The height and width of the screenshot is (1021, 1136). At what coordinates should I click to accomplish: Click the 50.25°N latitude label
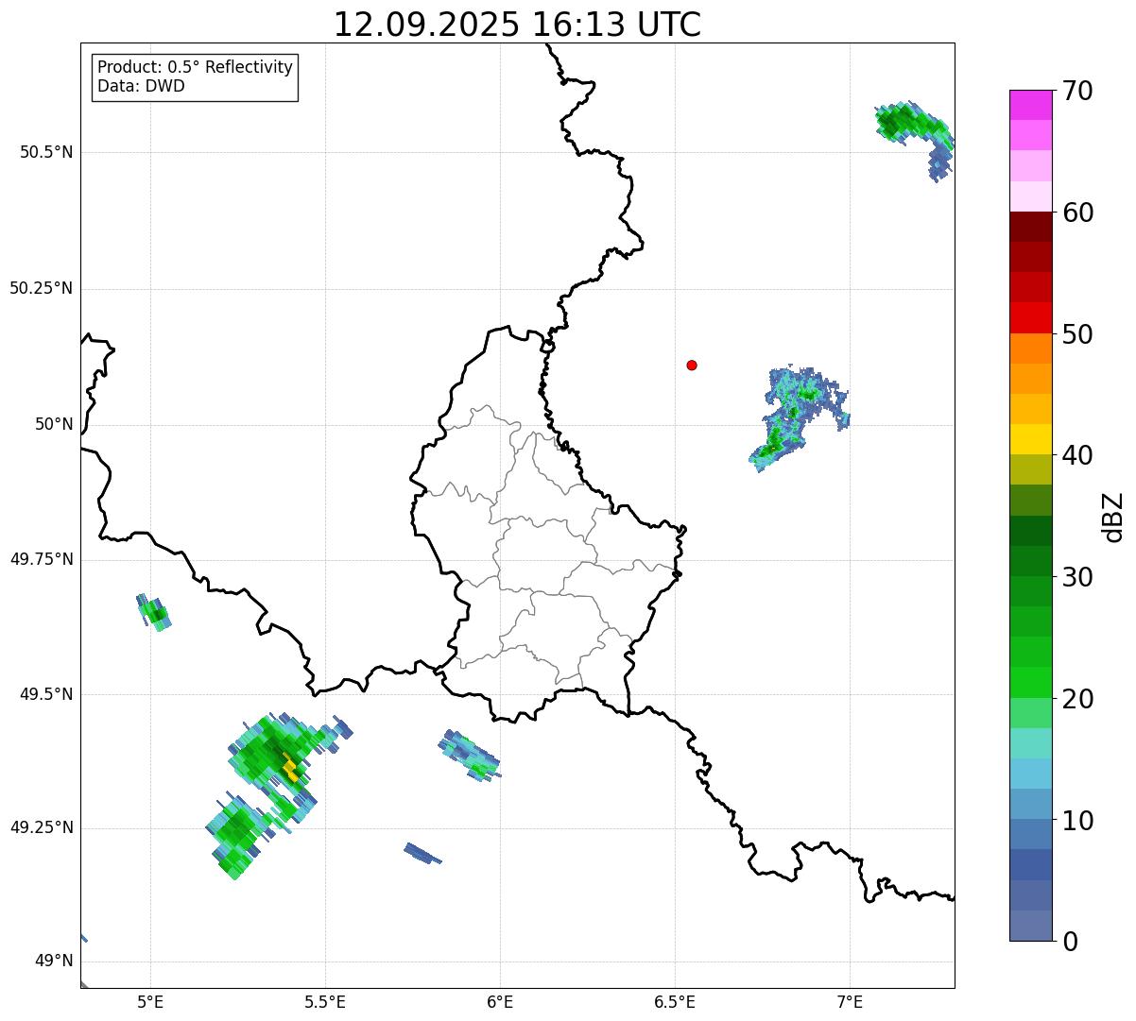(x=41, y=288)
